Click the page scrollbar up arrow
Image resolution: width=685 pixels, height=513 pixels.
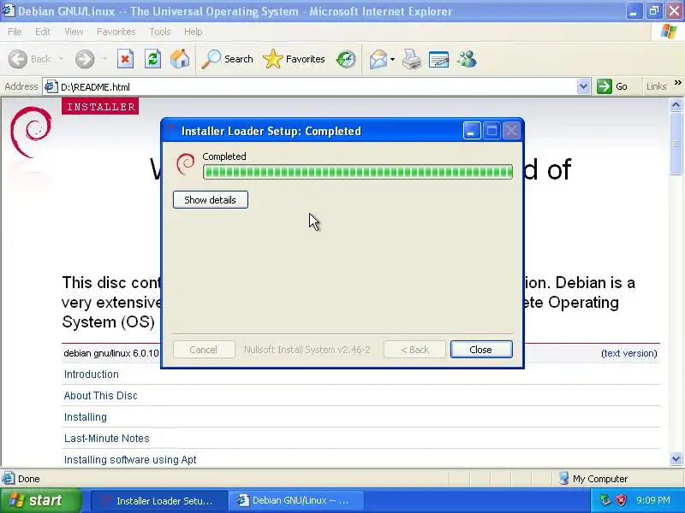tap(676, 104)
